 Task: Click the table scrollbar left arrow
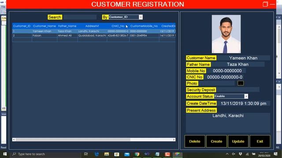pos(14,140)
